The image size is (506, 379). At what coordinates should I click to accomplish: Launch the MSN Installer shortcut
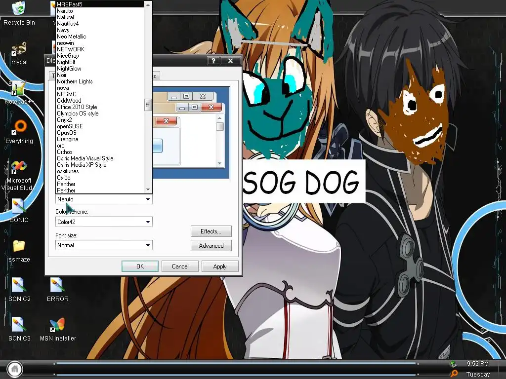click(58, 329)
